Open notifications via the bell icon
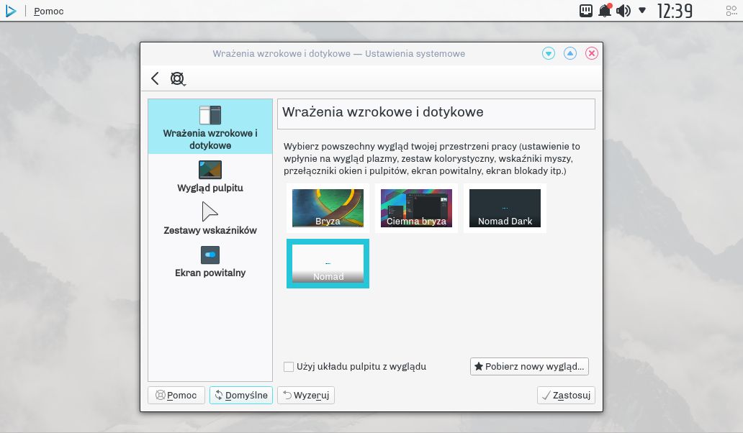The height and width of the screenshot is (433, 743). tap(604, 10)
